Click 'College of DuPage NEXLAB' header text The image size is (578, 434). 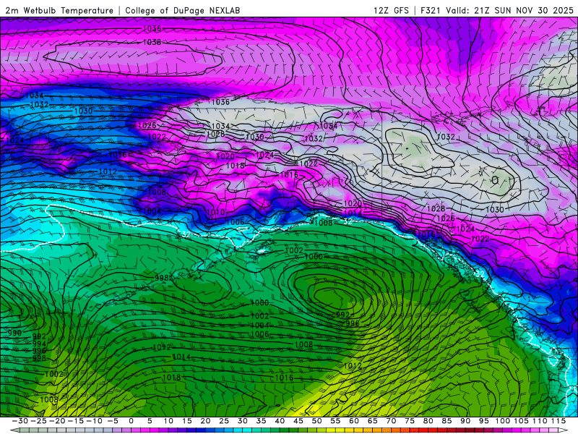[x=183, y=11]
